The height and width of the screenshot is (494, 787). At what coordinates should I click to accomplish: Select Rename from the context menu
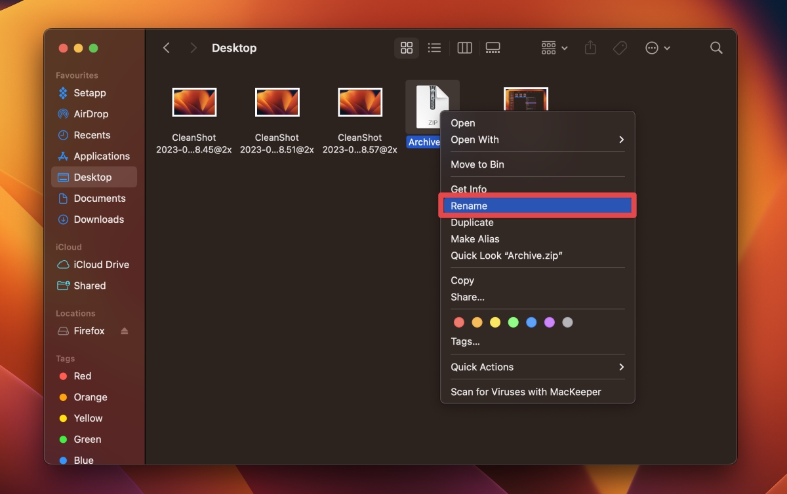tap(468, 205)
